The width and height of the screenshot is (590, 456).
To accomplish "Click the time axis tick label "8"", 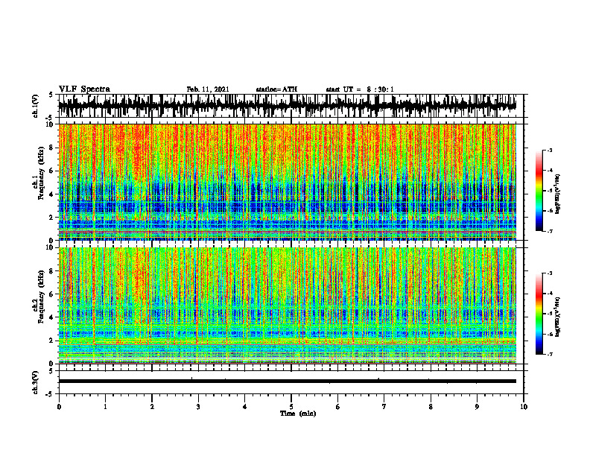I will [x=431, y=407].
